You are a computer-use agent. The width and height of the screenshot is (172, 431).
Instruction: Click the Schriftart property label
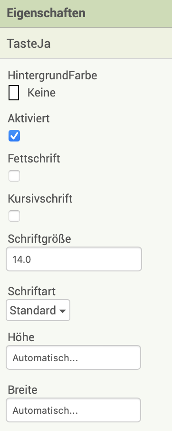pos(32,291)
